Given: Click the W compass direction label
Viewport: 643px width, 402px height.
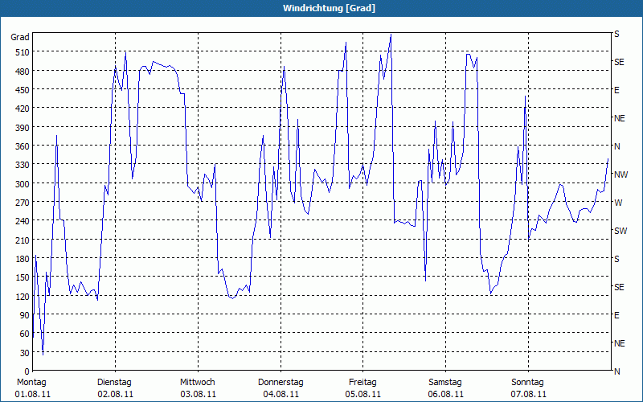Looking at the screenshot, I should click(618, 203).
